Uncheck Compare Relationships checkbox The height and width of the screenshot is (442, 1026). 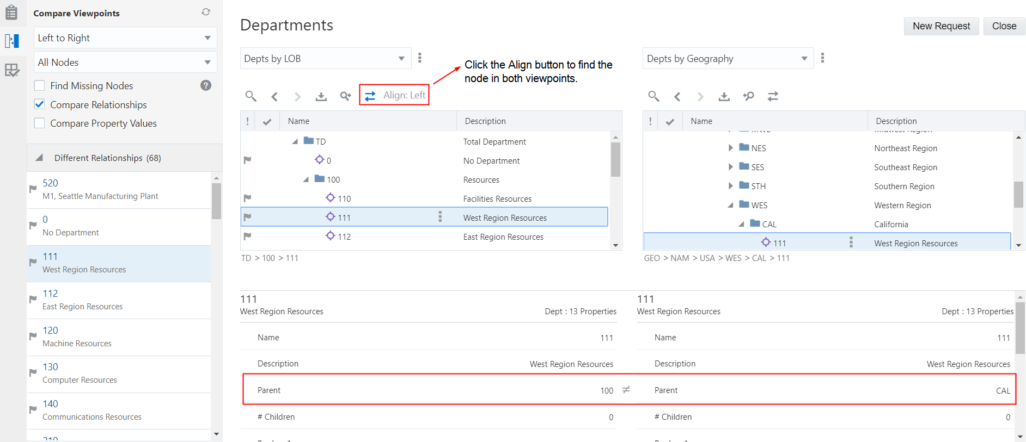point(39,104)
